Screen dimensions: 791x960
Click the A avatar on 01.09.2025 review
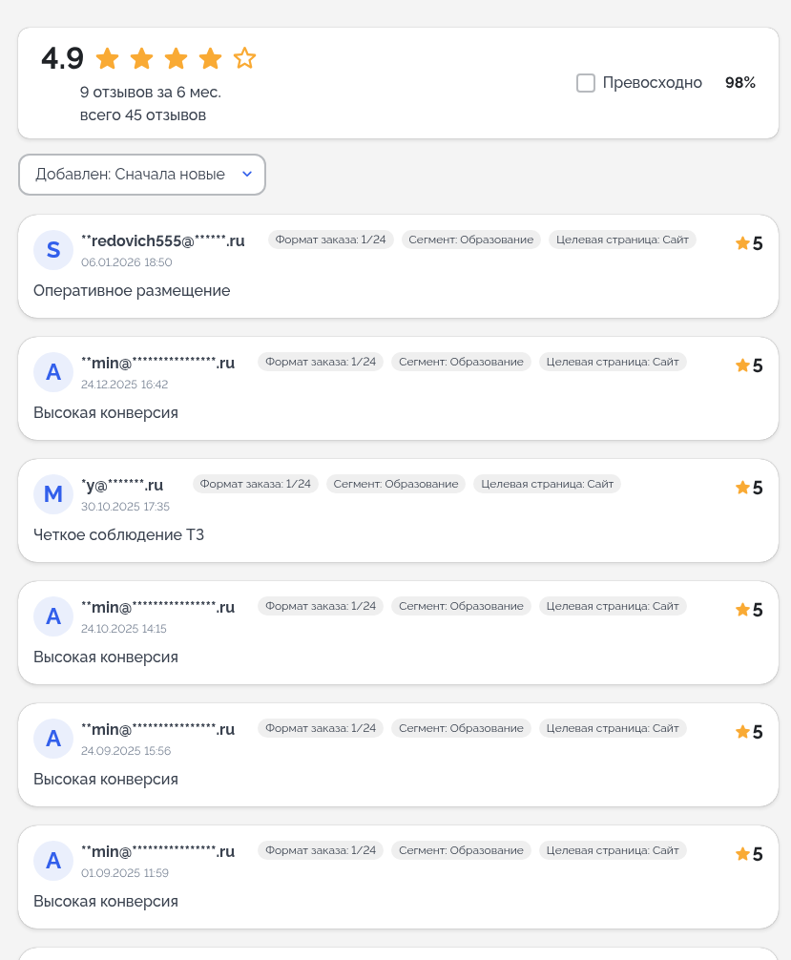click(x=53, y=861)
